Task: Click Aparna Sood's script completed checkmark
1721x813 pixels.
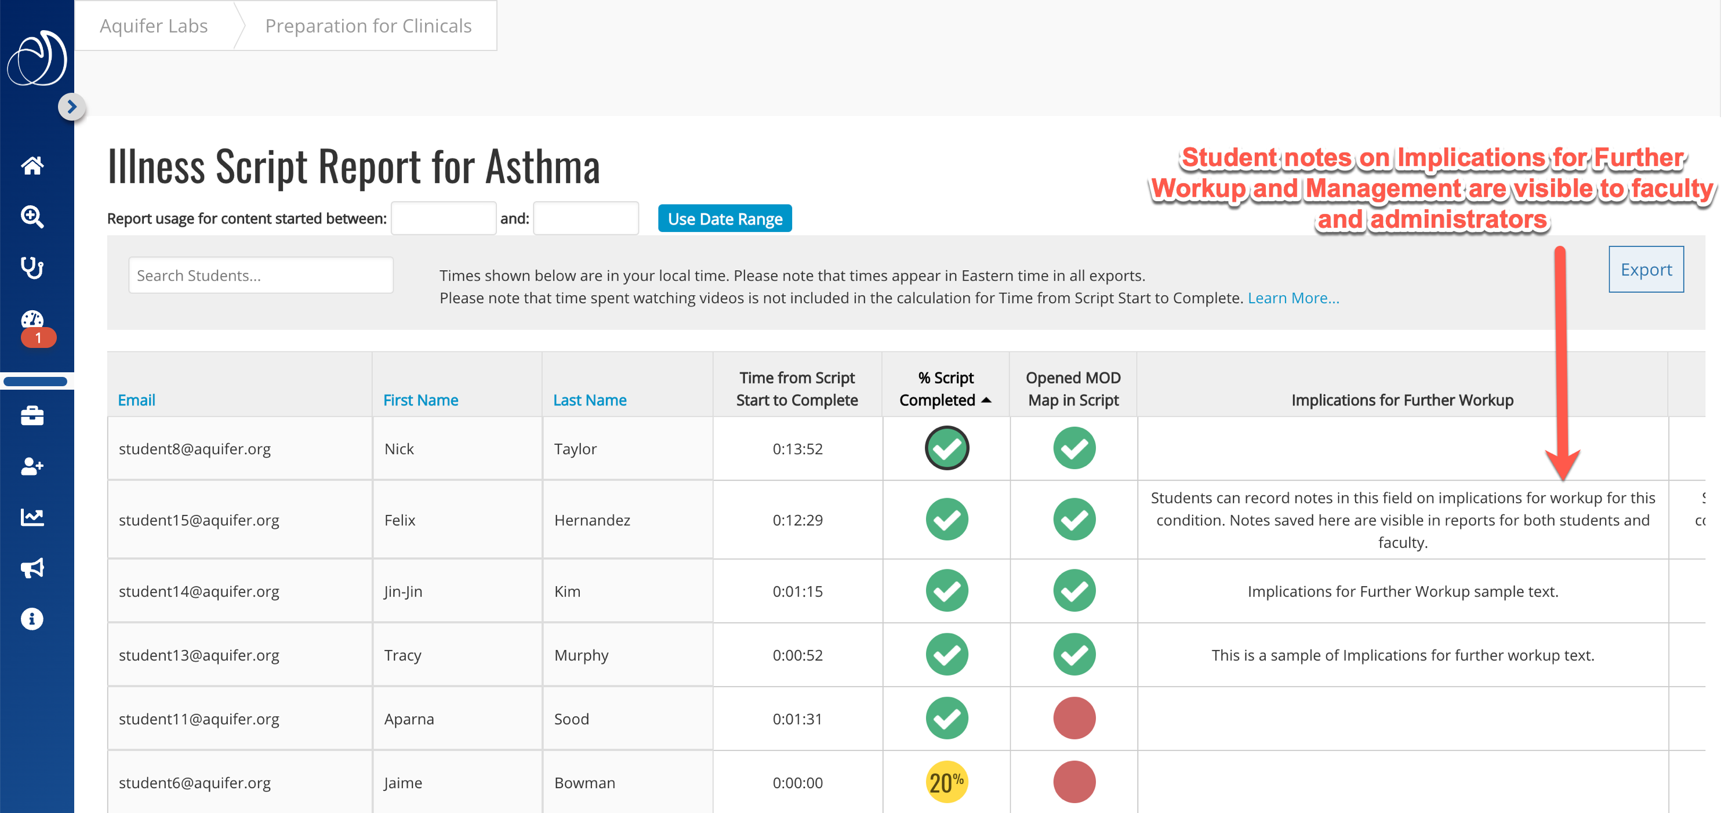Action: 947,718
